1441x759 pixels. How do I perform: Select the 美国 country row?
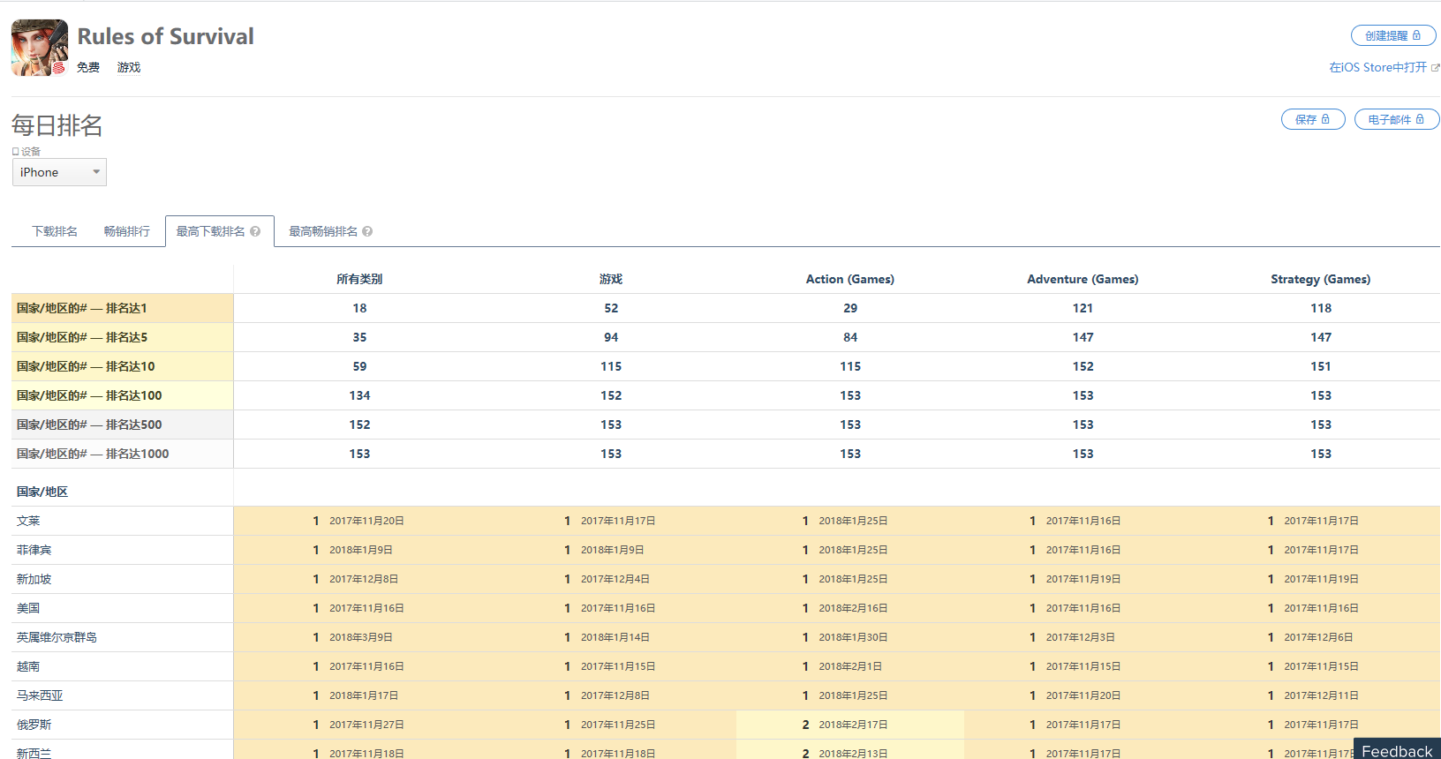point(28,608)
